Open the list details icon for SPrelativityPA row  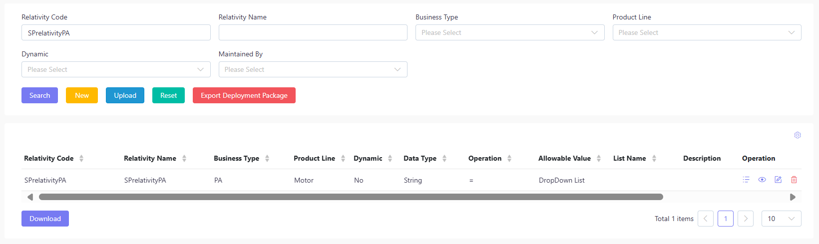746,180
